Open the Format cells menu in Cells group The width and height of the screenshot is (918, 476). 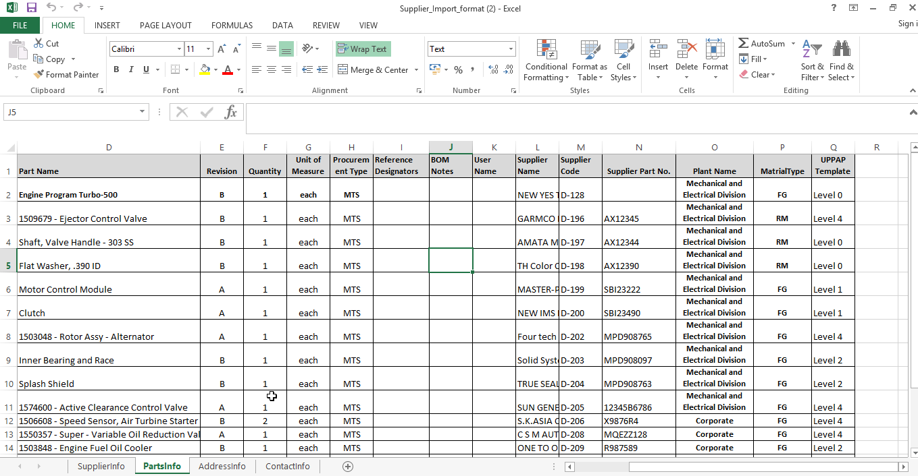pyautogui.click(x=715, y=59)
